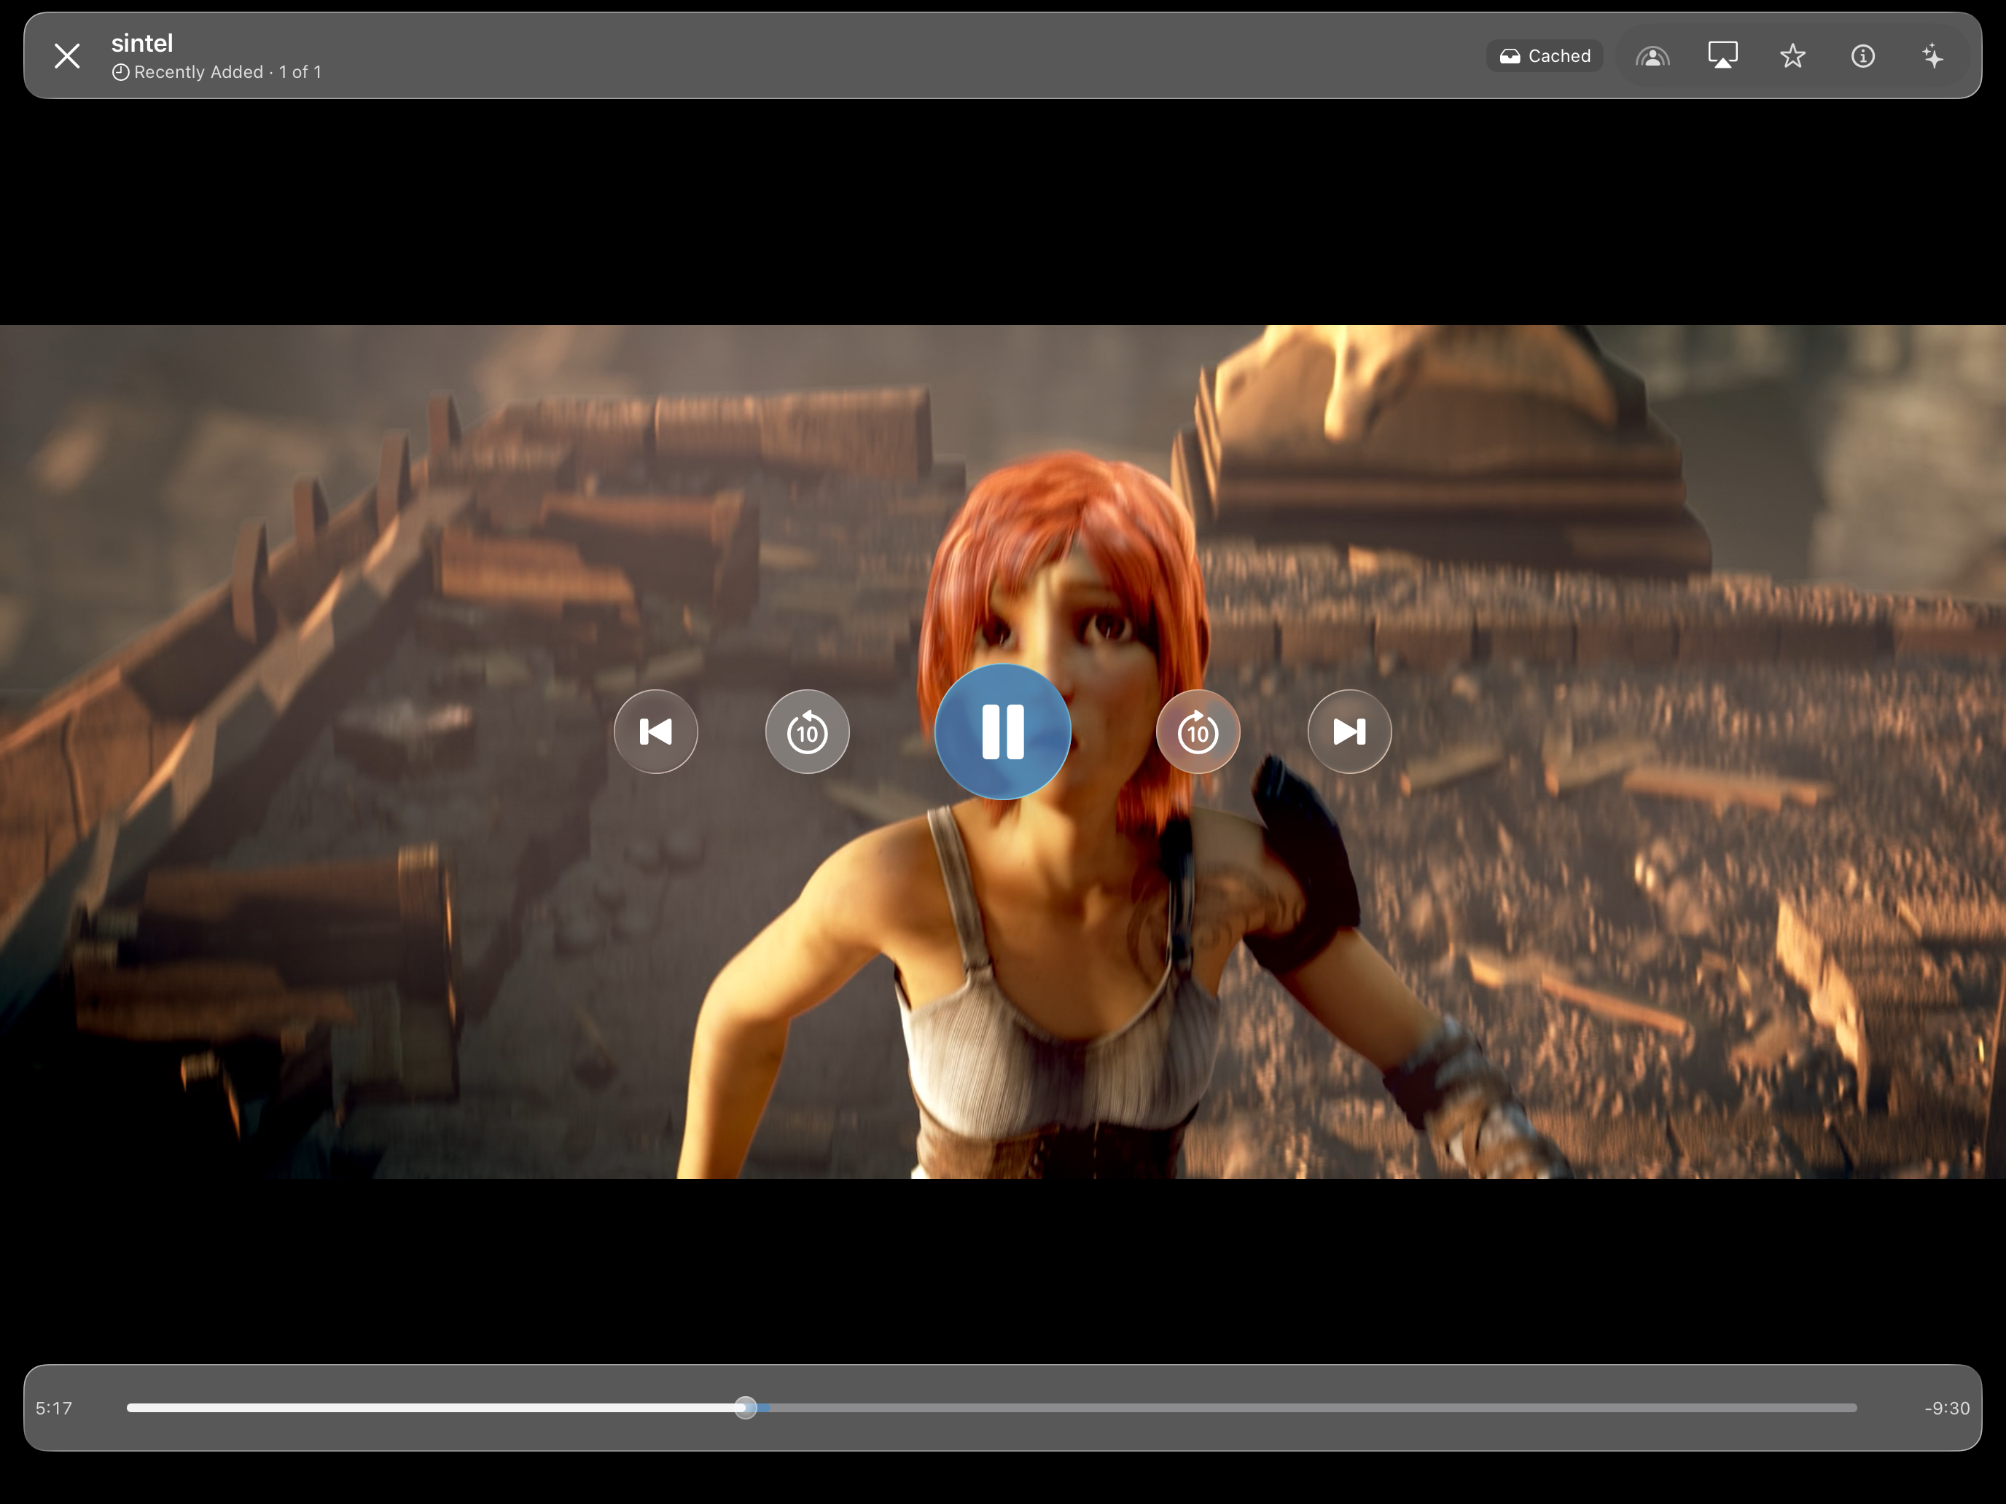Viewport: 2006px width, 1504px height.
Task: Pause the video playback
Action: [1003, 732]
